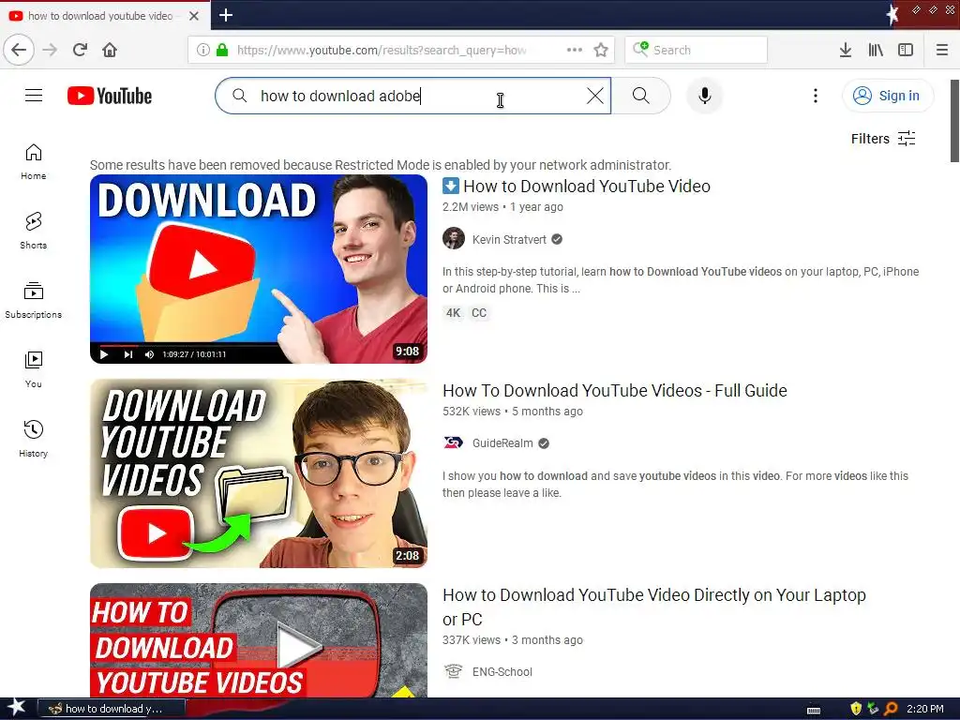Viewport: 960px width, 720px height.
Task: Open You section in sidebar
Action: pyautogui.click(x=34, y=369)
